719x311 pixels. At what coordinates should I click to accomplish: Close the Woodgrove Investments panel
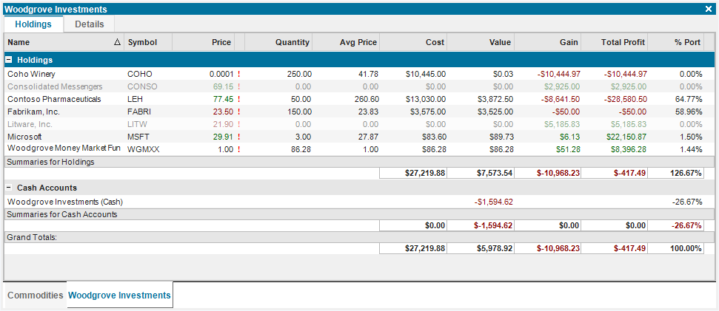pyautogui.click(x=709, y=9)
